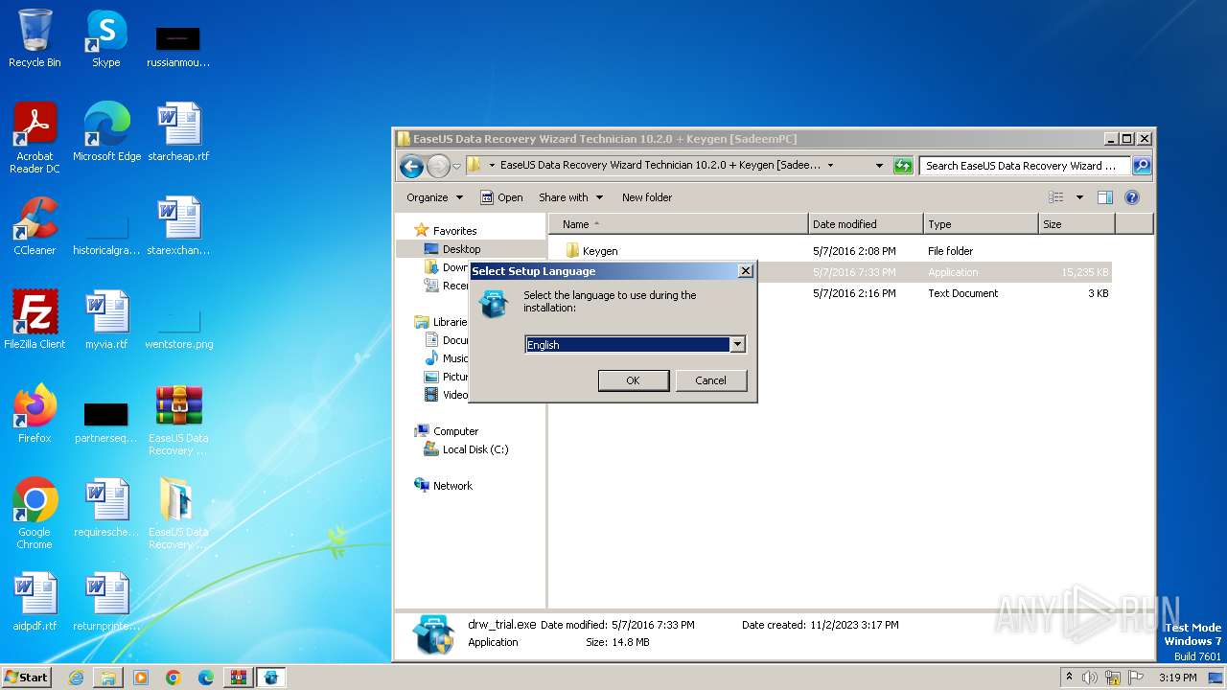
Task: Launch CCleaner from the desktop
Action: point(35,226)
